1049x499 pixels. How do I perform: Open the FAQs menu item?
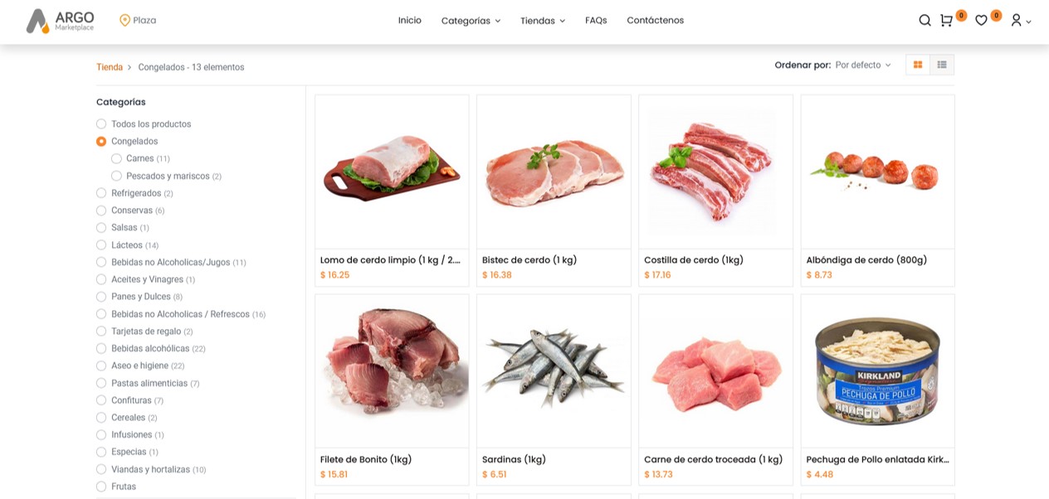(x=595, y=20)
